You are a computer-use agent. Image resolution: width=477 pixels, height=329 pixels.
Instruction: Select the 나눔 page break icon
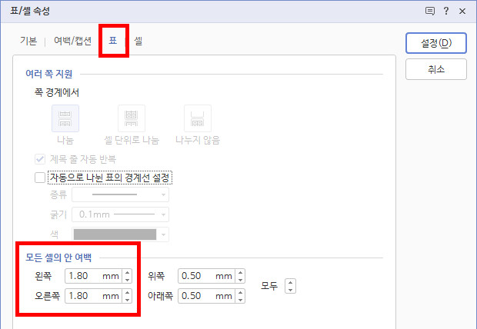tap(65, 118)
